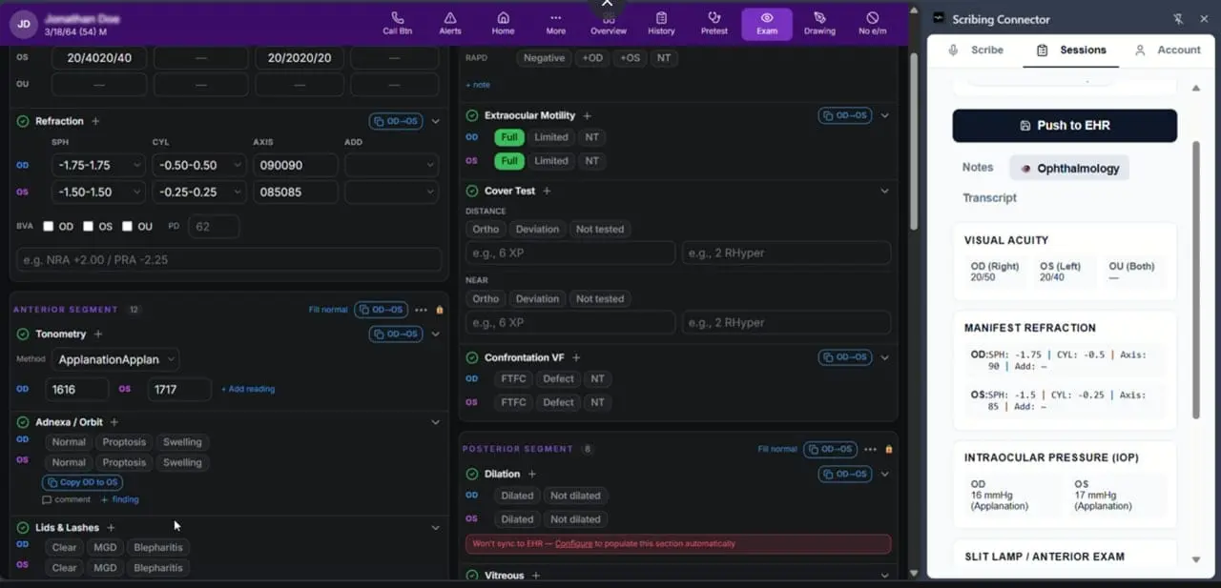
Task: Open Anterior Segment three-dot options
Action: pyautogui.click(x=421, y=310)
